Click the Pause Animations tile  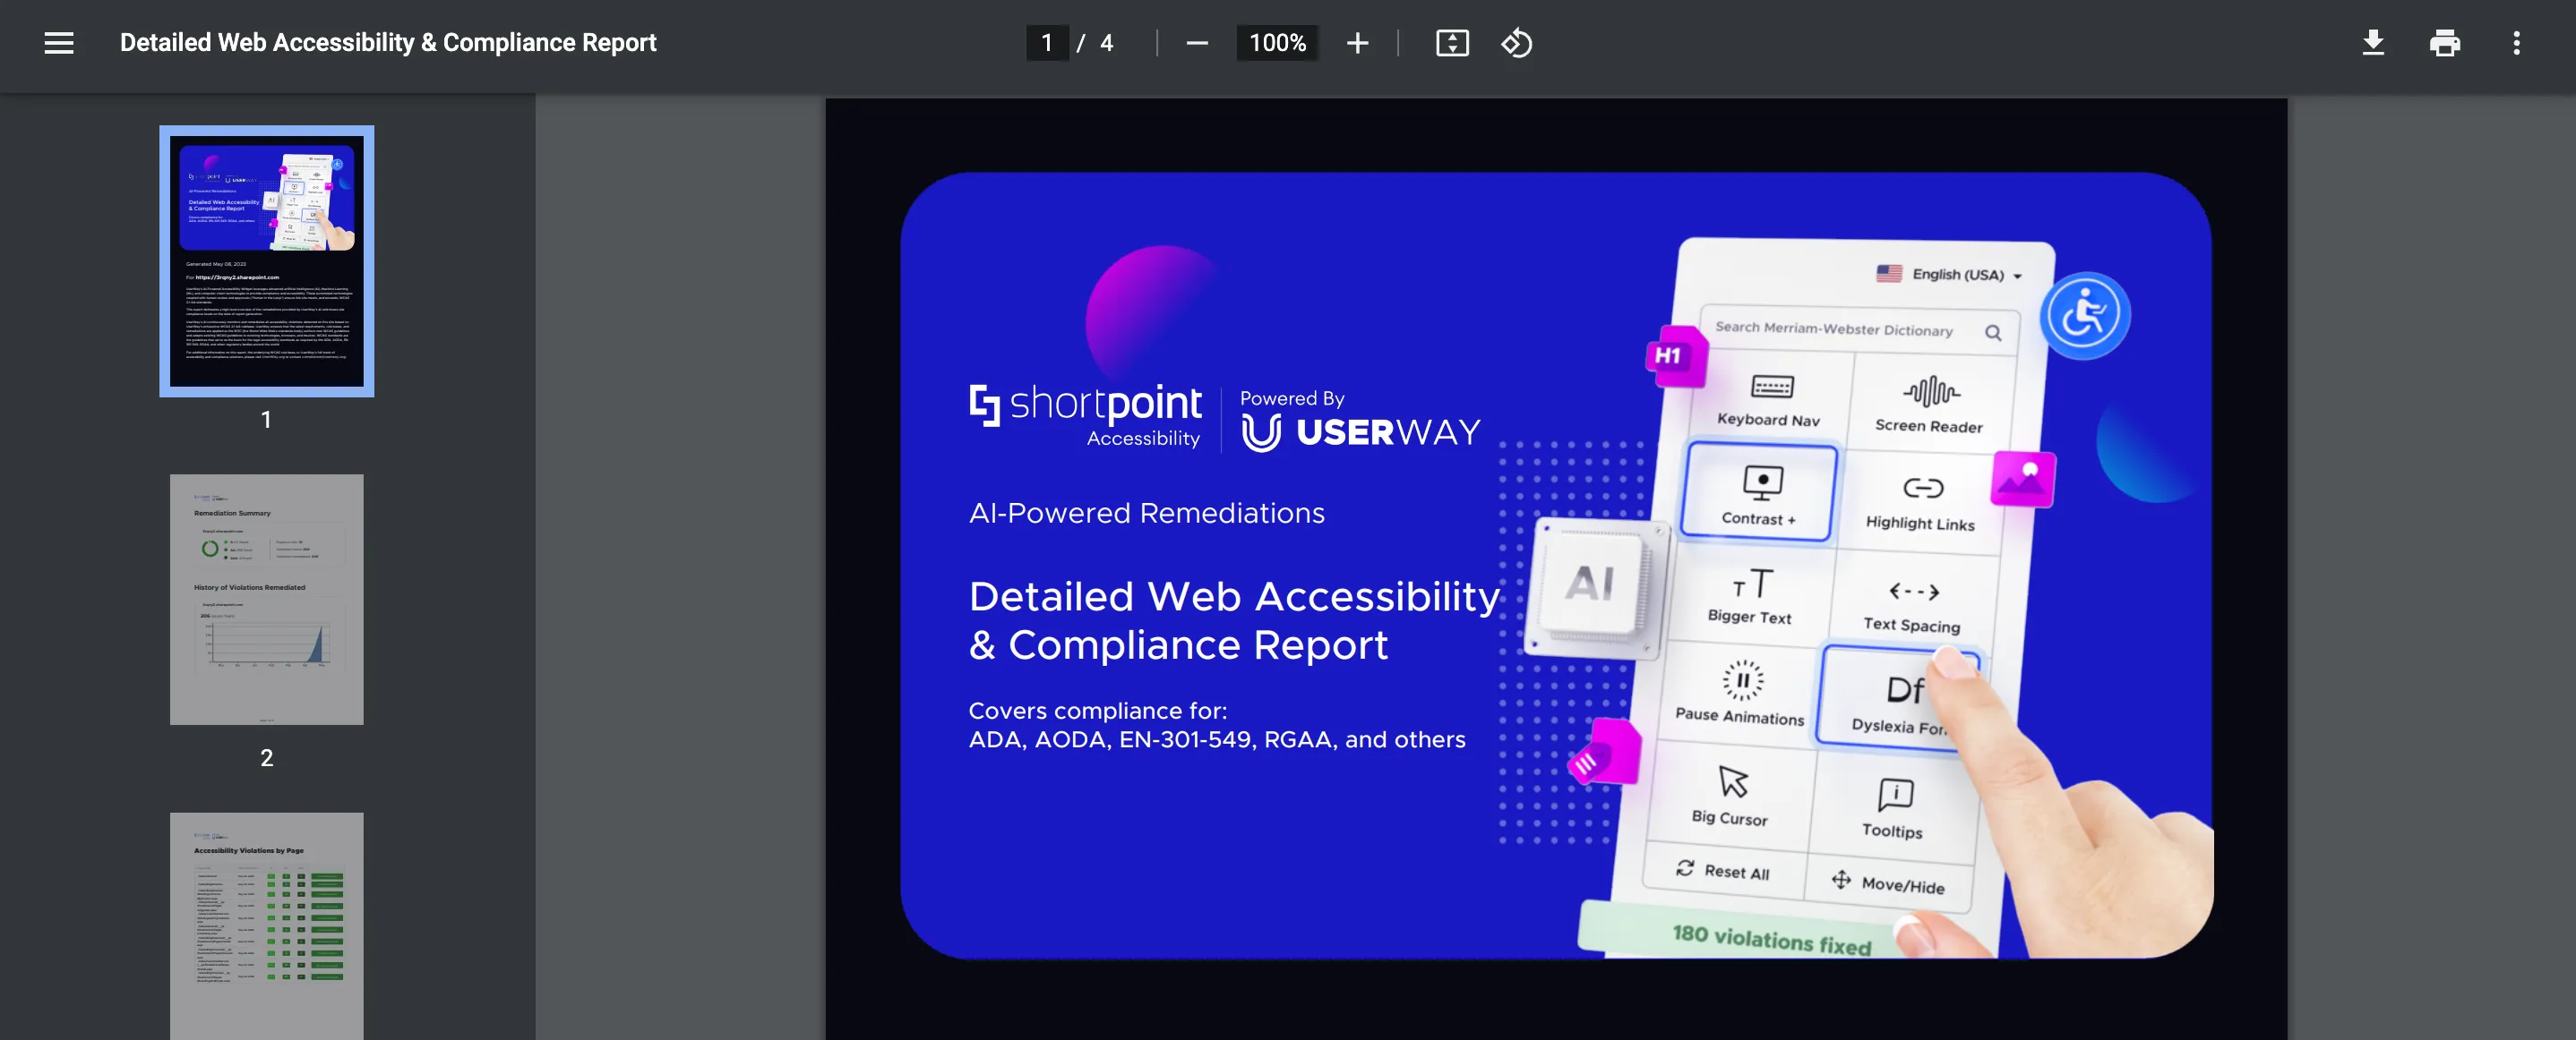point(1740,693)
